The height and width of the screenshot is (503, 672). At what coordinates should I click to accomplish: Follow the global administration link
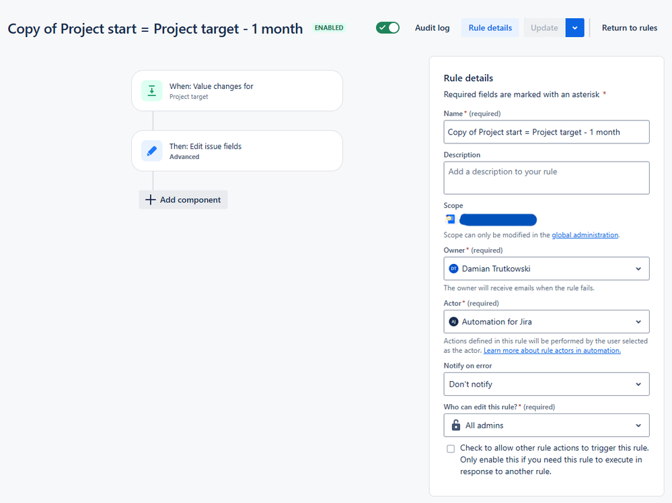[x=585, y=235]
